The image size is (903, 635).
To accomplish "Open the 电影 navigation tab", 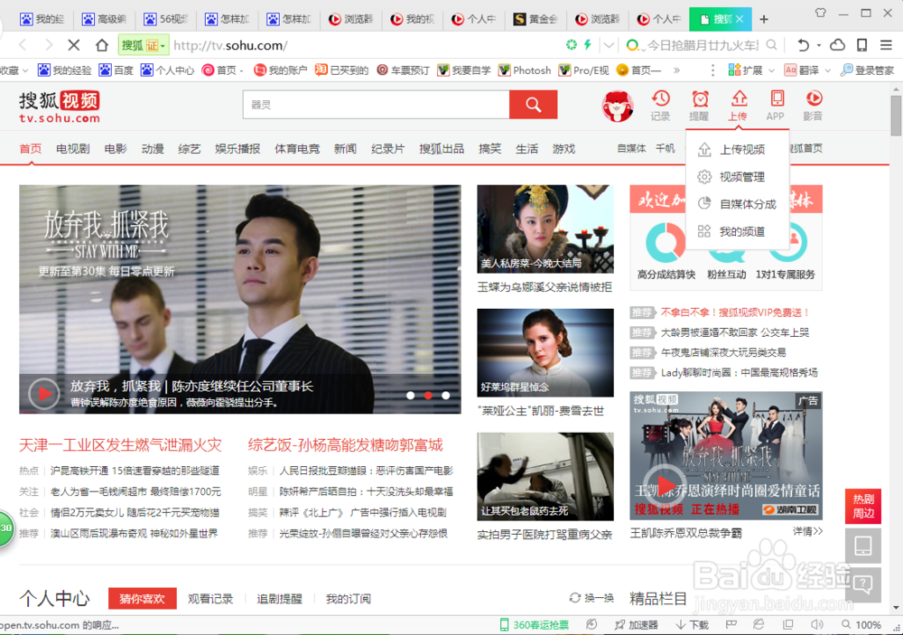I will (x=116, y=149).
